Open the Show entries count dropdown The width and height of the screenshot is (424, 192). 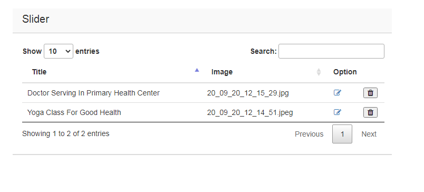click(59, 51)
